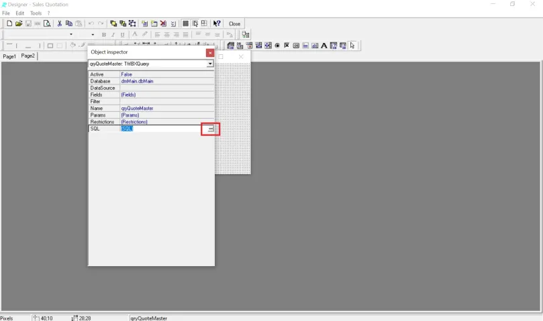
Task: Toggle Italic text formatting
Action: click(x=113, y=34)
